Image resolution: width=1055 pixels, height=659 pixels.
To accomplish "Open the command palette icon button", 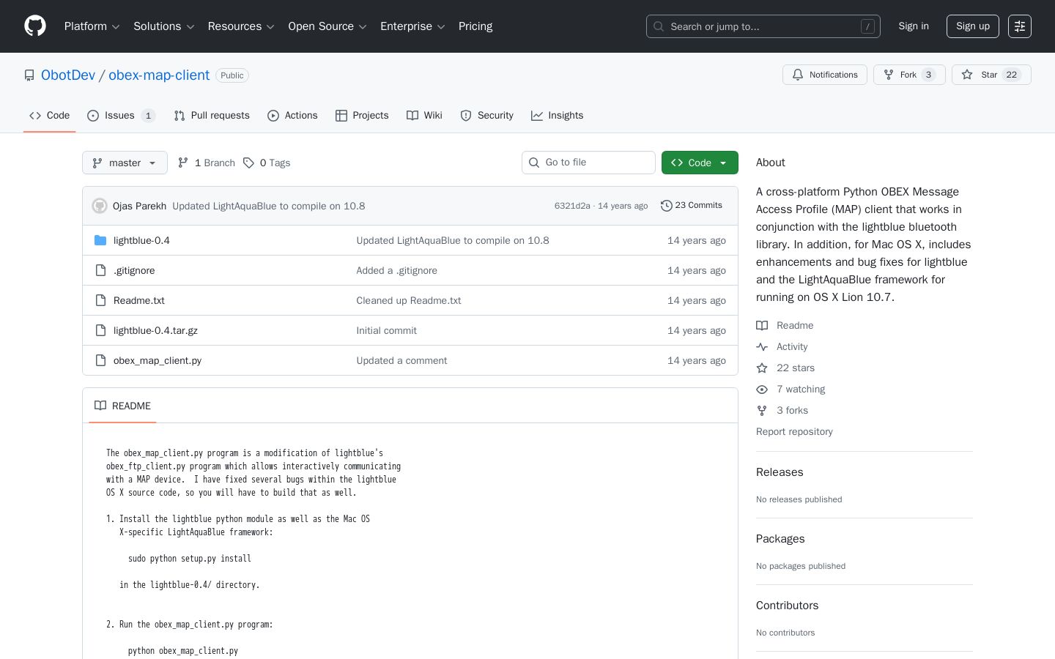I will click(x=1020, y=26).
